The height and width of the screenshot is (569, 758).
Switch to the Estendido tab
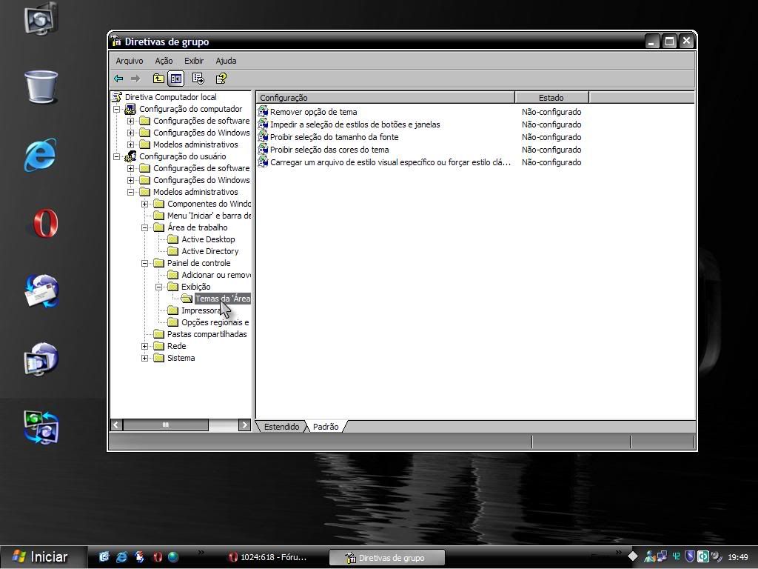[x=281, y=427]
